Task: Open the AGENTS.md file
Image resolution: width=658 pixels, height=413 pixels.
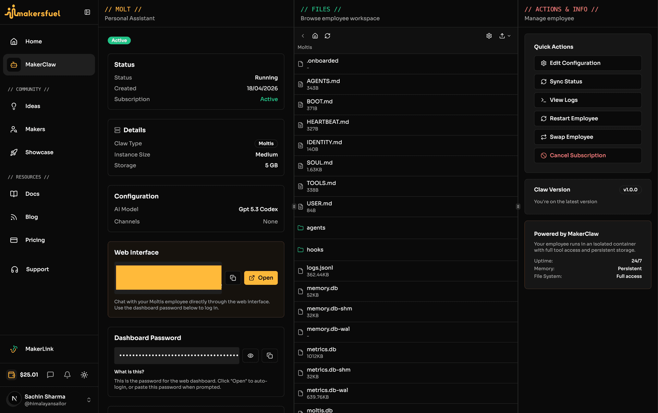Action: pyautogui.click(x=406, y=84)
